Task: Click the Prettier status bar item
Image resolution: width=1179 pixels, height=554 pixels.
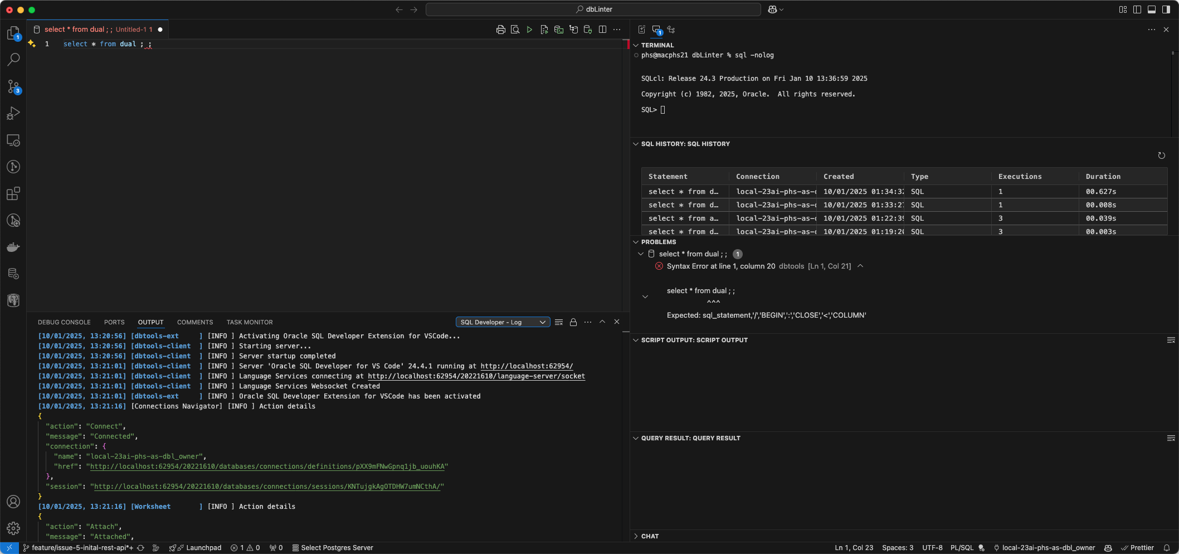Action: pos(1137,548)
